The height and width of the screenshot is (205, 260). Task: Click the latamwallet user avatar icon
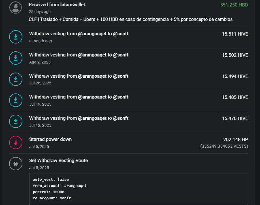click(x=16, y=8)
